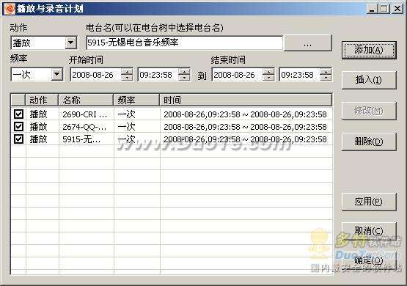Viewport: 407px width, 286px height.
Task: Click the app icon in the title bar
Action: pos(10,9)
